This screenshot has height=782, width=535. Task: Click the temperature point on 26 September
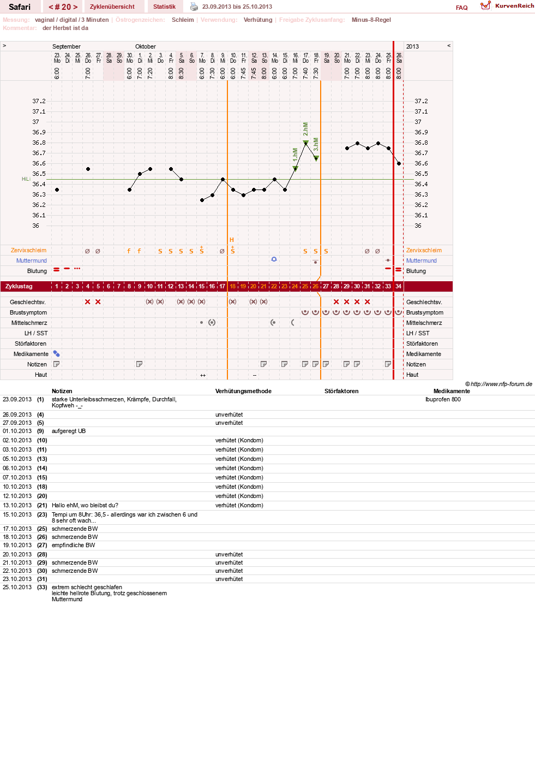point(88,169)
